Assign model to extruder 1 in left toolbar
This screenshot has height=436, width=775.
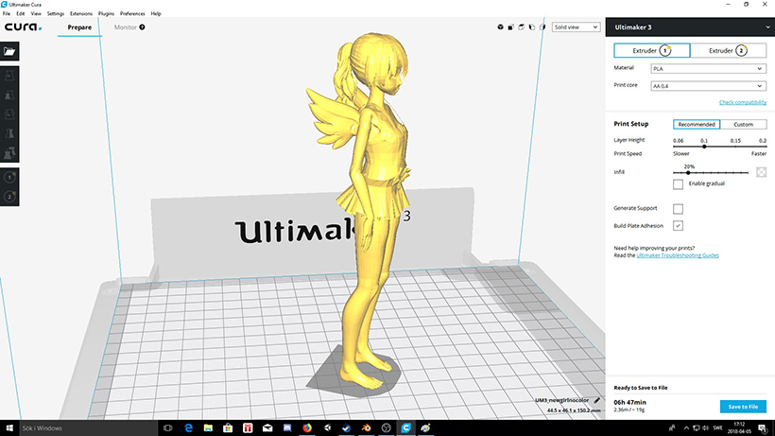(x=9, y=178)
